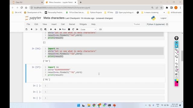The width and height of the screenshot is (193, 108).
Task: Open the YT links bookmark folder
Action: click(109, 13)
